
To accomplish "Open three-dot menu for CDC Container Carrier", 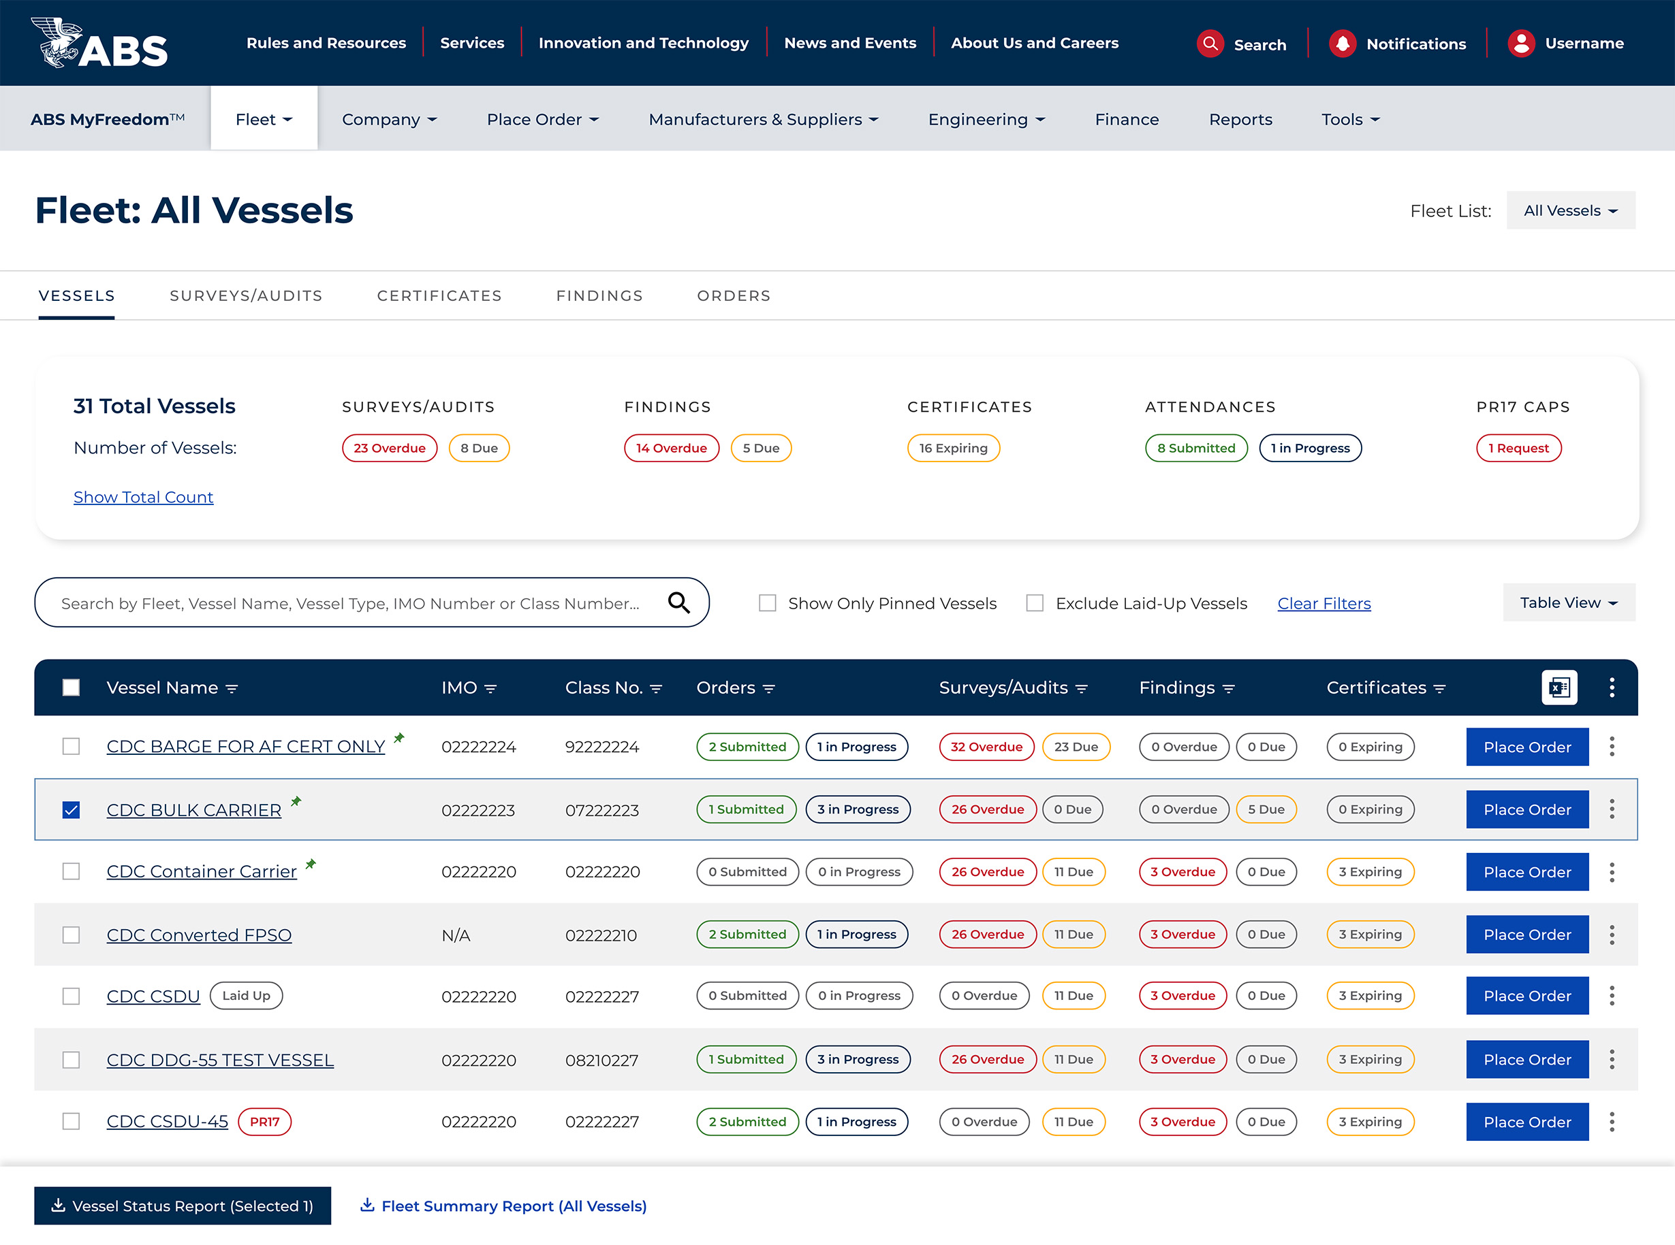I will click(x=1612, y=872).
